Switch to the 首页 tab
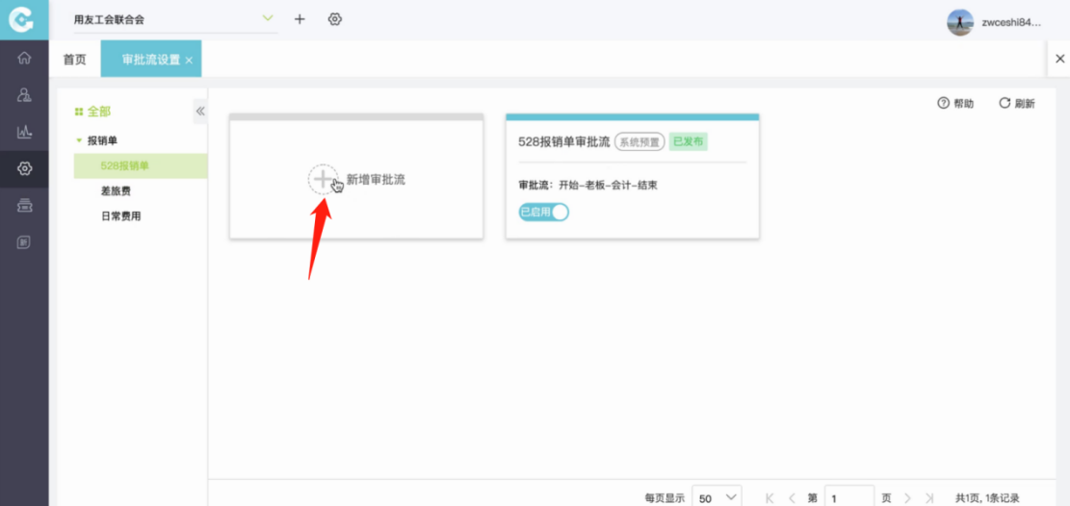Viewport: 1070px width, 506px height. coord(74,60)
